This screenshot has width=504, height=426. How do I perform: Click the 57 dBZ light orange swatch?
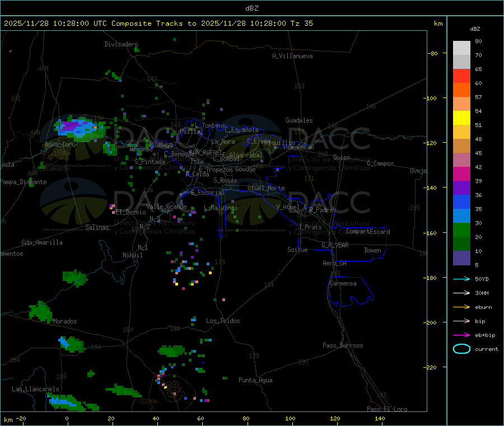pos(461,104)
